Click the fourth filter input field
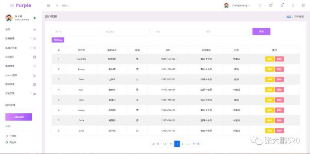 tap(226, 32)
